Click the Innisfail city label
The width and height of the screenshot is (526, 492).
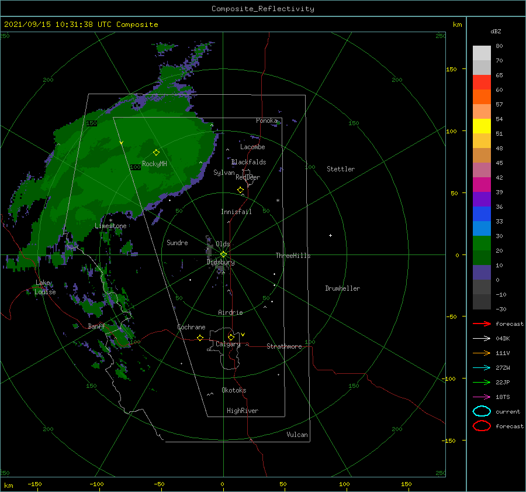pyautogui.click(x=236, y=212)
